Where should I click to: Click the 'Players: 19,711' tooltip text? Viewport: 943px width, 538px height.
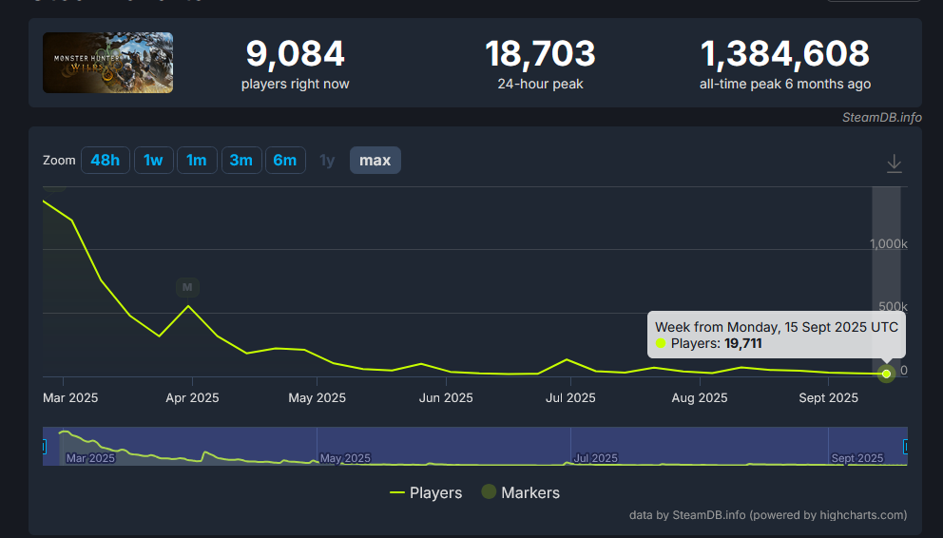tap(716, 344)
